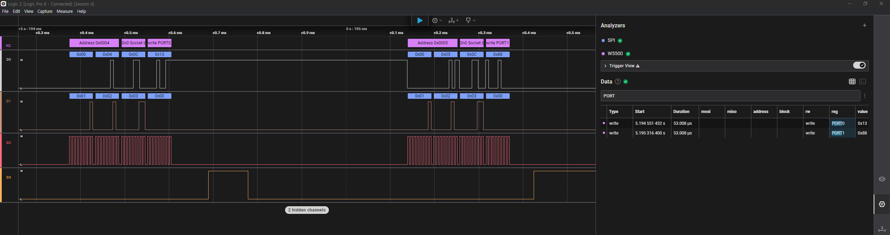Open the Capture menu
This screenshot has width=890, height=235.
click(x=45, y=11)
